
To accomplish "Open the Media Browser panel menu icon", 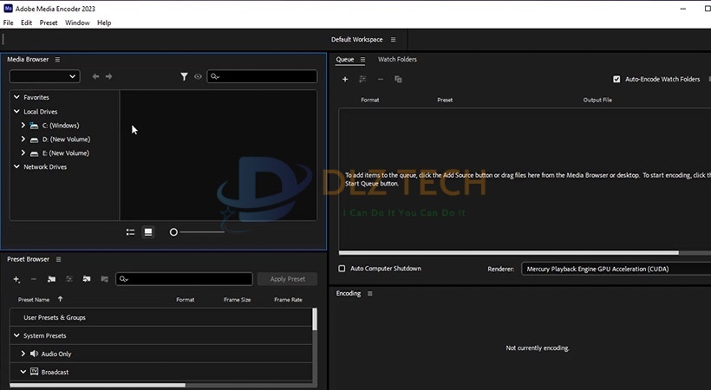I will point(57,60).
